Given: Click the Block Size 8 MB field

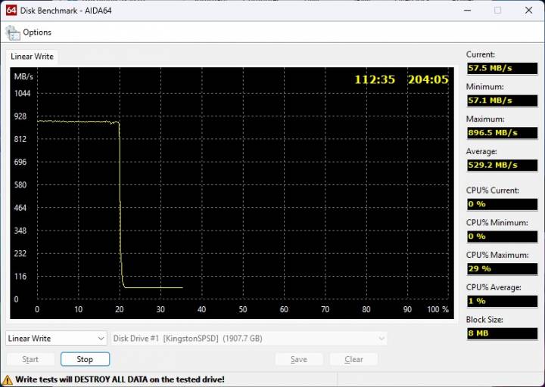Looking at the screenshot, I should pos(501,333).
